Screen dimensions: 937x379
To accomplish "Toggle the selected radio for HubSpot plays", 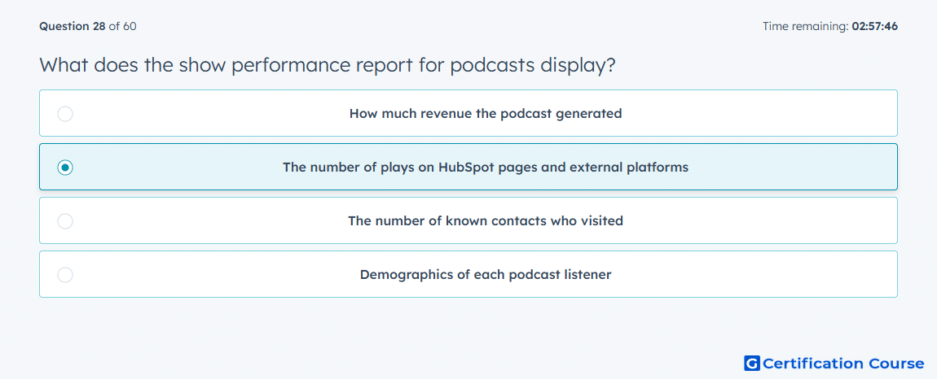I will coord(65,167).
